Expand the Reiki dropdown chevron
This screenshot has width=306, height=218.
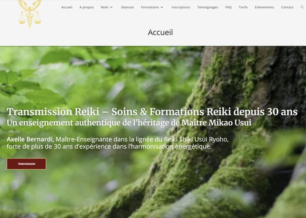click(111, 7)
